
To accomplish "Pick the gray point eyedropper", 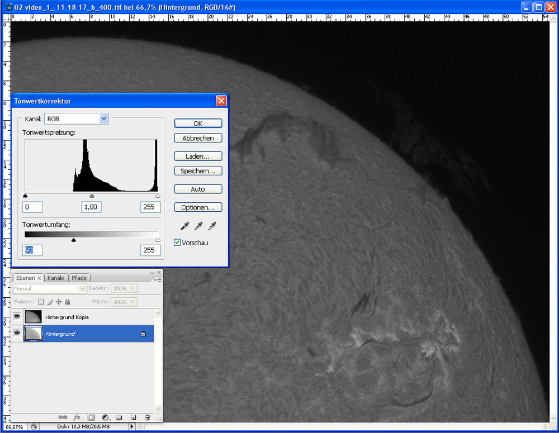I will click(198, 226).
